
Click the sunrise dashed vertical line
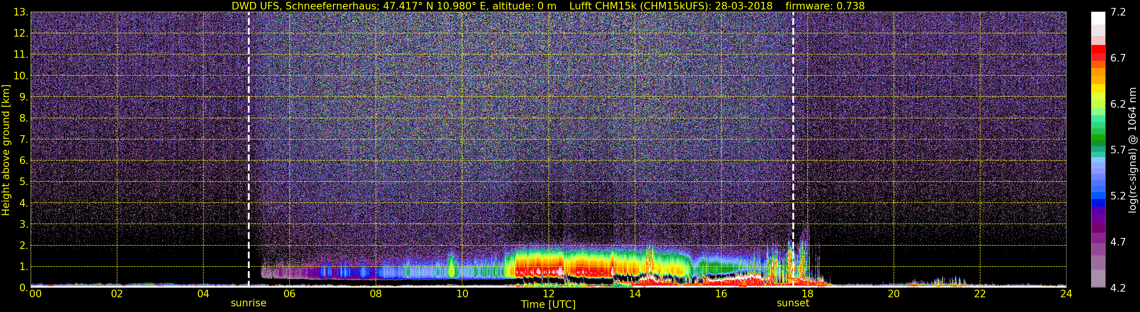[249, 149]
